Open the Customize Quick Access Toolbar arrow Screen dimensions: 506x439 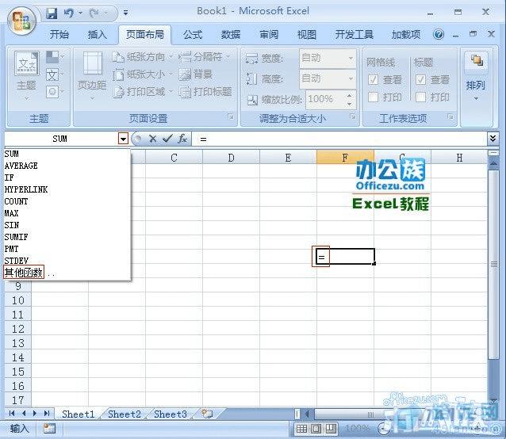[125, 13]
